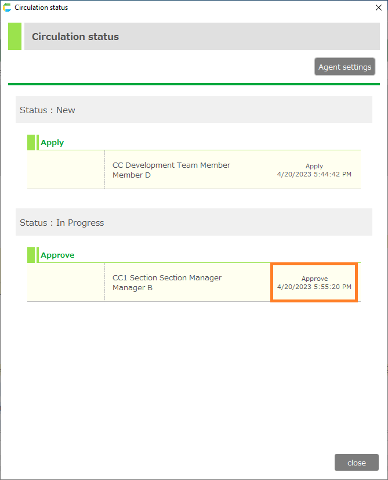Click the Circulation status page heading
Screen dimensions: 388x480
pos(75,37)
